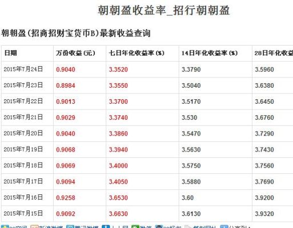
Task: Select the date cell 2015年7月18日
Action: click(23, 165)
